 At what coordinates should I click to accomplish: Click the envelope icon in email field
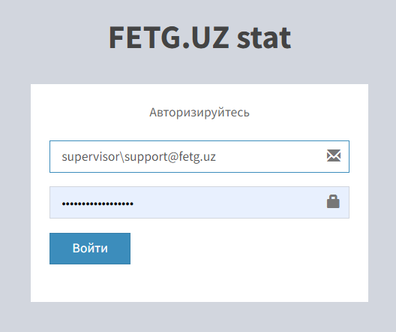tap(334, 155)
